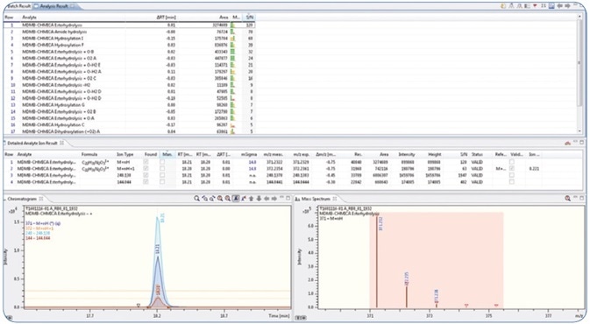Toggle Valid checkbox for ion row 2

(x=512, y=169)
